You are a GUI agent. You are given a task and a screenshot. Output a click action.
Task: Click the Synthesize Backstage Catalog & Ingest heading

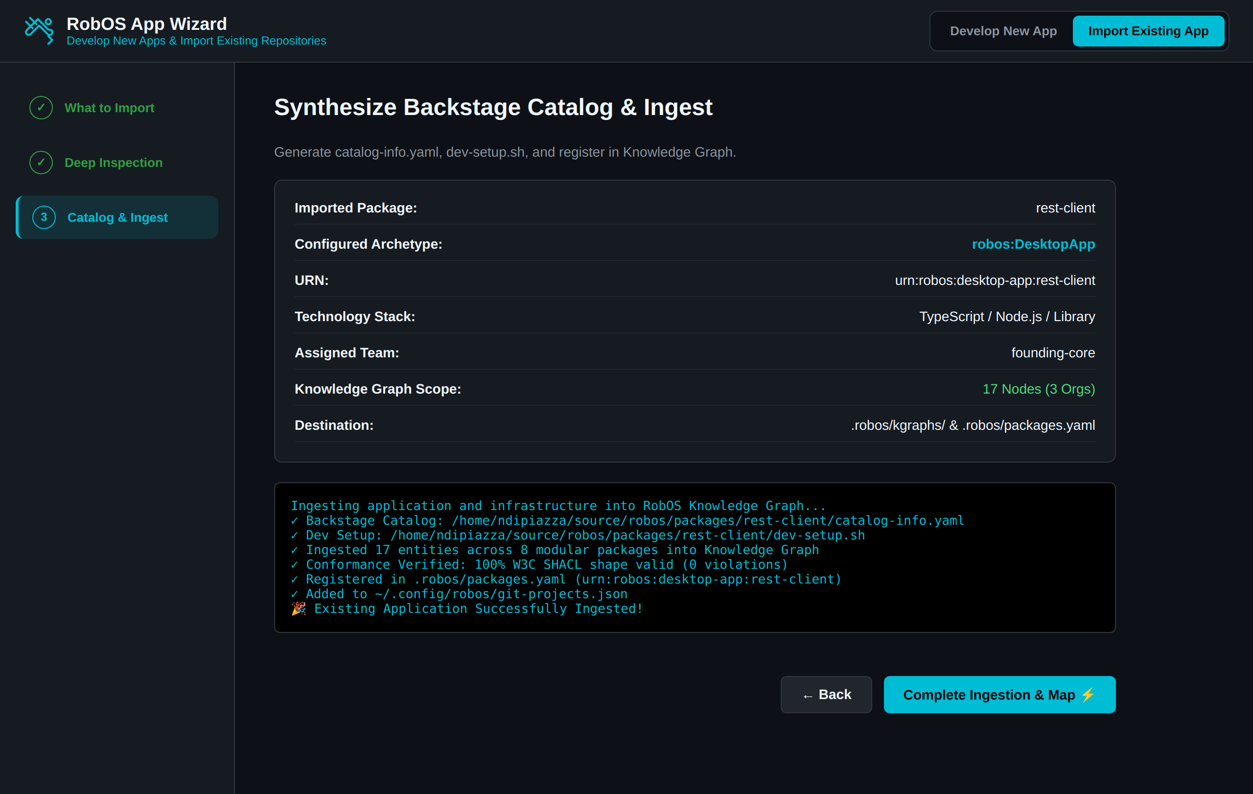(x=493, y=107)
